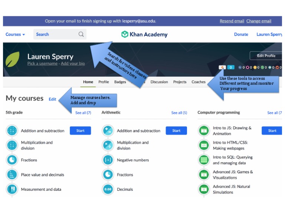Start Intro to JS Drawing & Animation
The width and height of the screenshot is (285, 220).
click(x=272, y=131)
